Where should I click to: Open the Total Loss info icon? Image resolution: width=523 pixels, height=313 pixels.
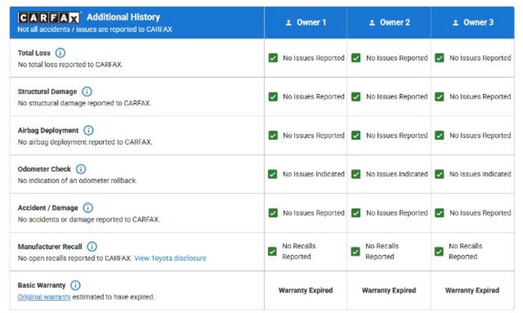(60, 53)
